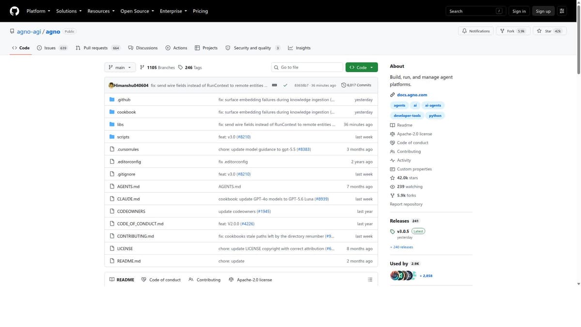Open the main branch selector dropdown
581x327 pixels.
[120, 67]
